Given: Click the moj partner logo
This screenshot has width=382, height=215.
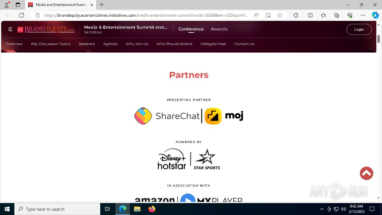Looking at the screenshot, I should pos(224,116).
